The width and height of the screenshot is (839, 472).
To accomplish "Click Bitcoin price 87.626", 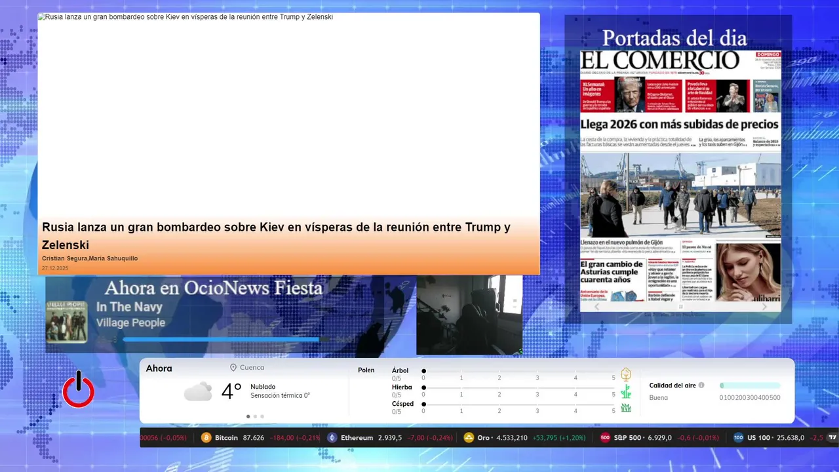I will pos(254,438).
